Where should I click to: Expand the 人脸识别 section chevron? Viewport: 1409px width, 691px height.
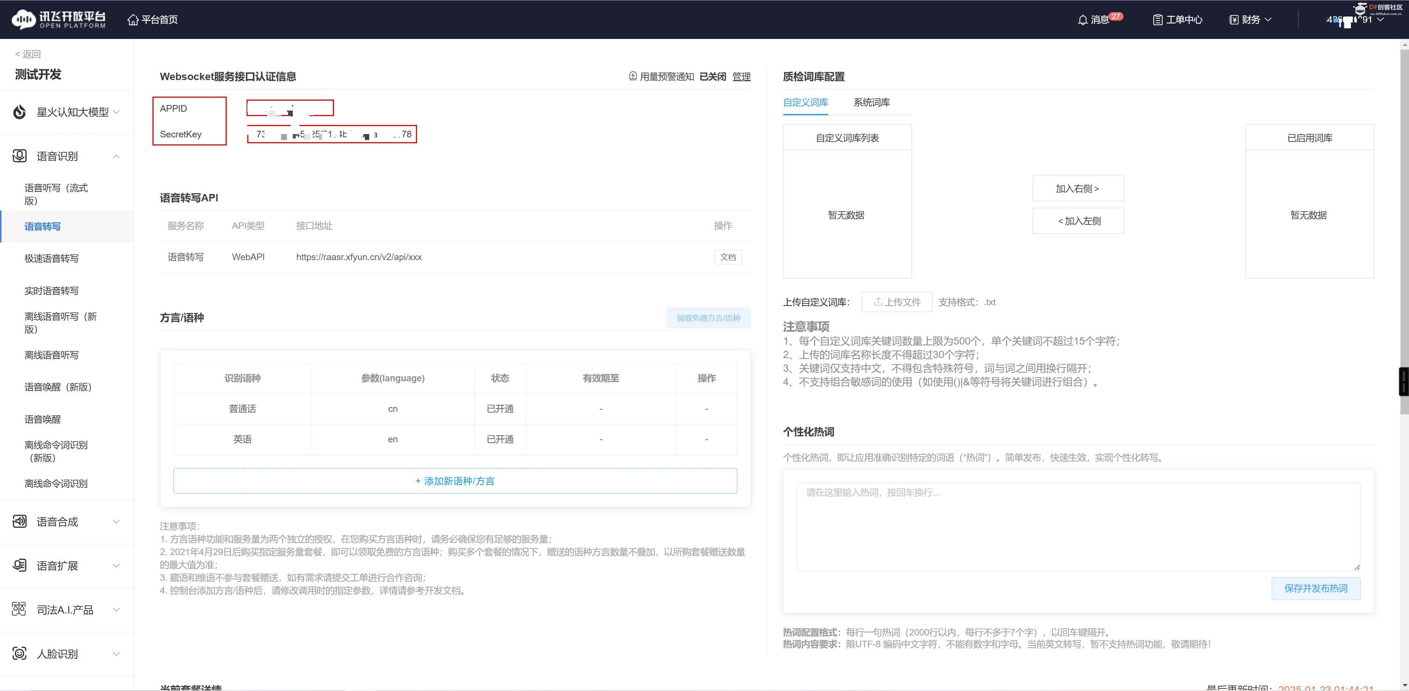click(116, 653)
